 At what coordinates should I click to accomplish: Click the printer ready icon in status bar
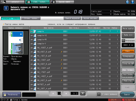click(x=11, y=100)
